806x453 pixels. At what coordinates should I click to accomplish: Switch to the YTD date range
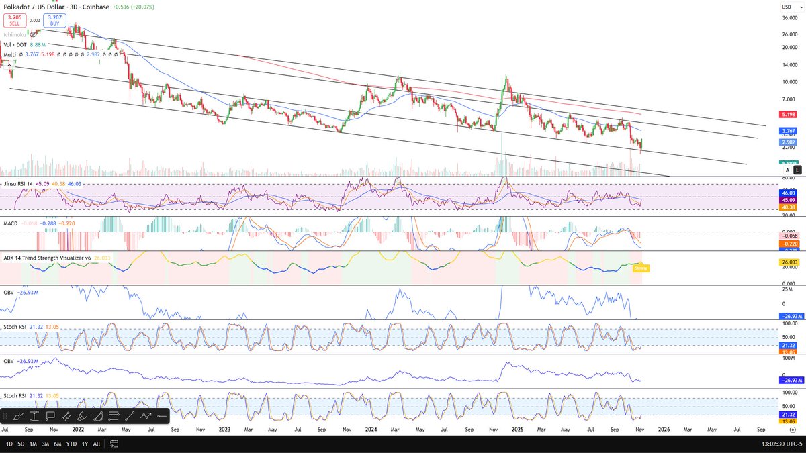(x=71, y=444)
